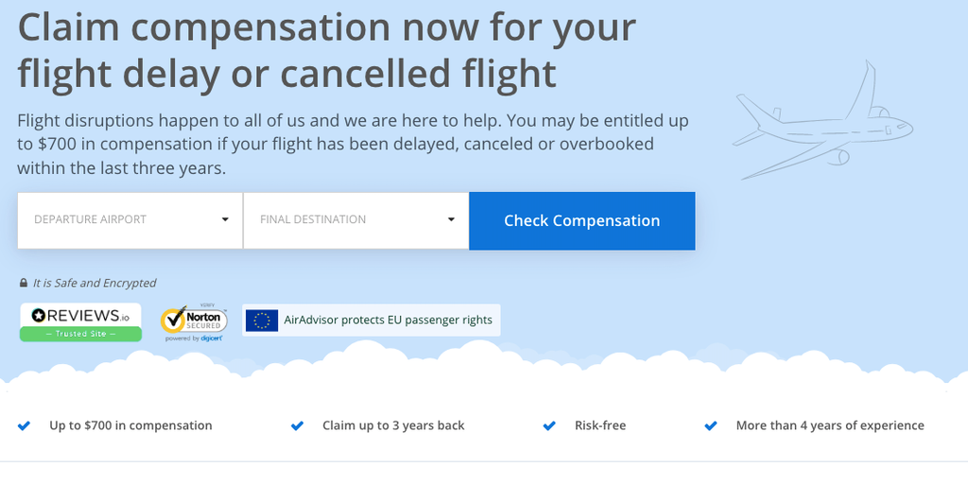Click the Norton Secured badge
968x484 pixels.
tap(193, 322)
